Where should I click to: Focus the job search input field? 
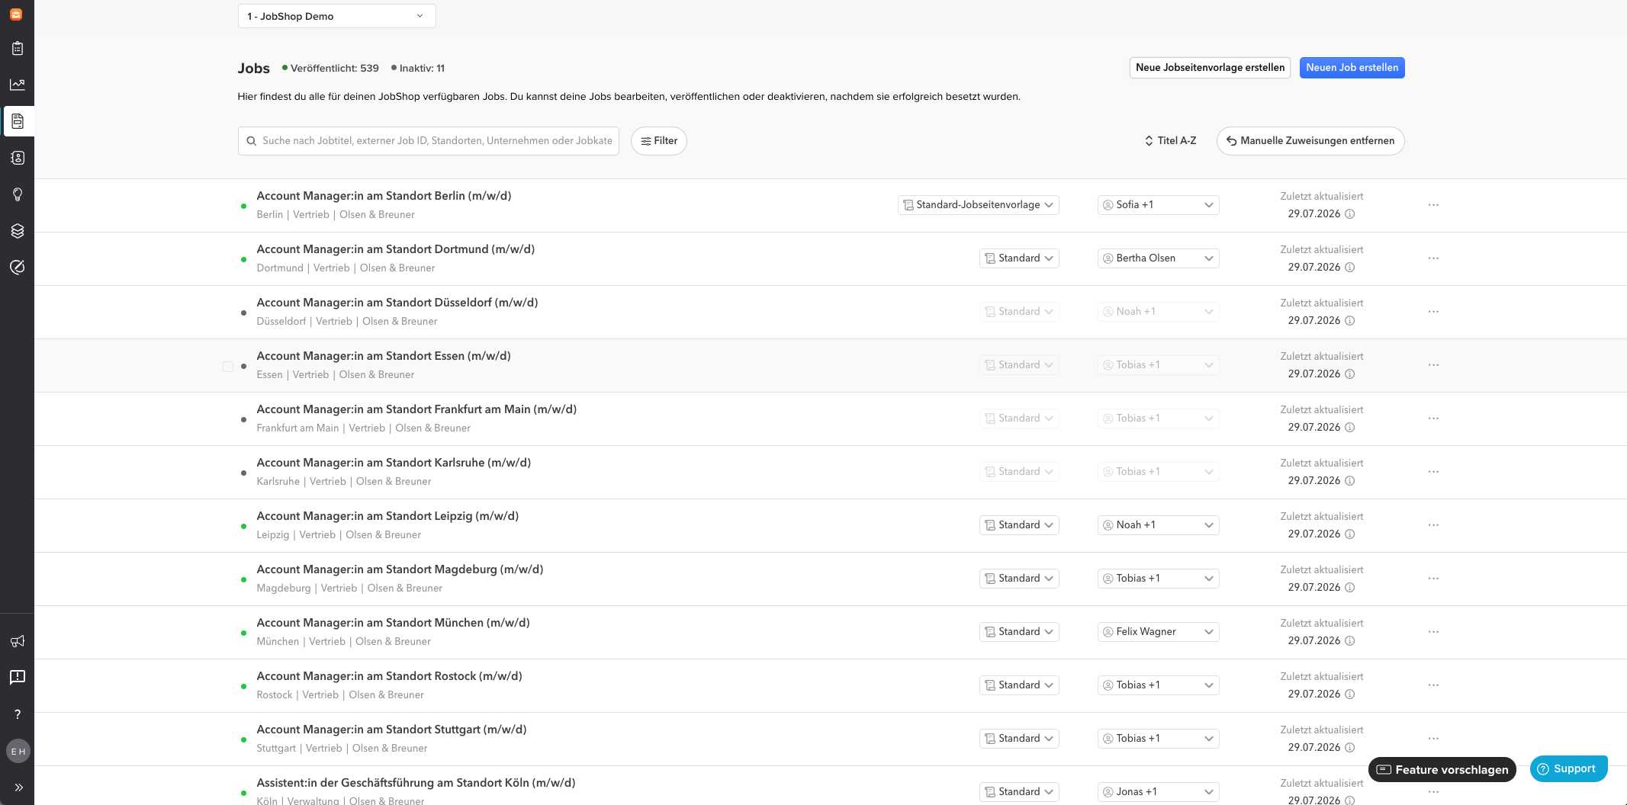429,141
